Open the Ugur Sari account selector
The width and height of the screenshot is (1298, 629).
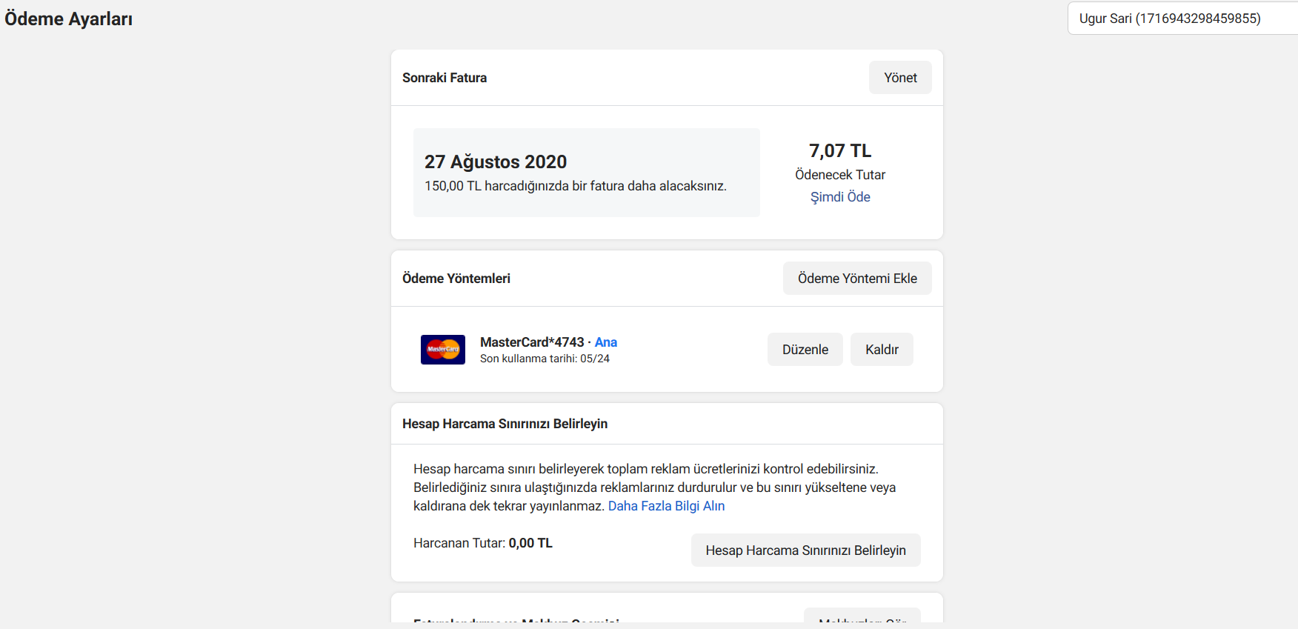(x=1182, y=19)
